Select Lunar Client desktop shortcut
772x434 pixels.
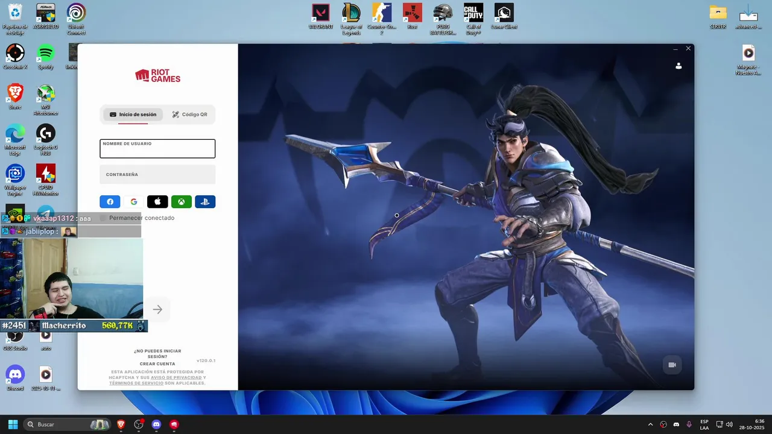504,17
